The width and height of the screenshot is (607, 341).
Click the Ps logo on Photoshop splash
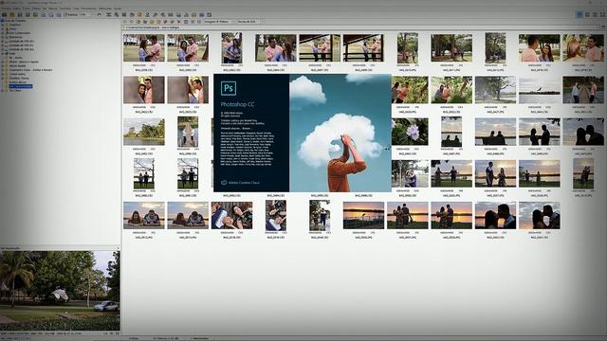tap(229, 88)
